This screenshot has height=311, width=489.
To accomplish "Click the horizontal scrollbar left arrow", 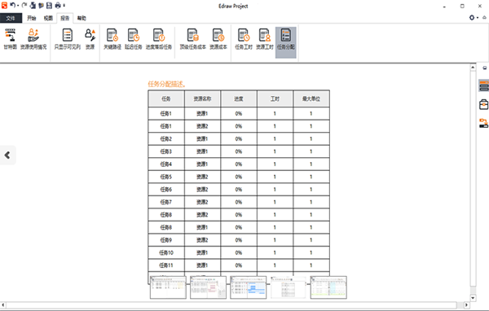I will [2, 305].
